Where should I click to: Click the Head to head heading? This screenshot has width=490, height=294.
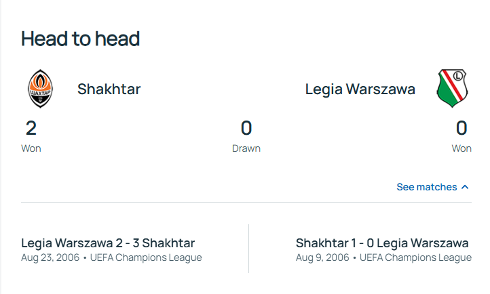[x=80, y=39]
